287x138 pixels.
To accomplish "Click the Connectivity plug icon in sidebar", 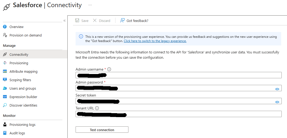I will point(5,54).
